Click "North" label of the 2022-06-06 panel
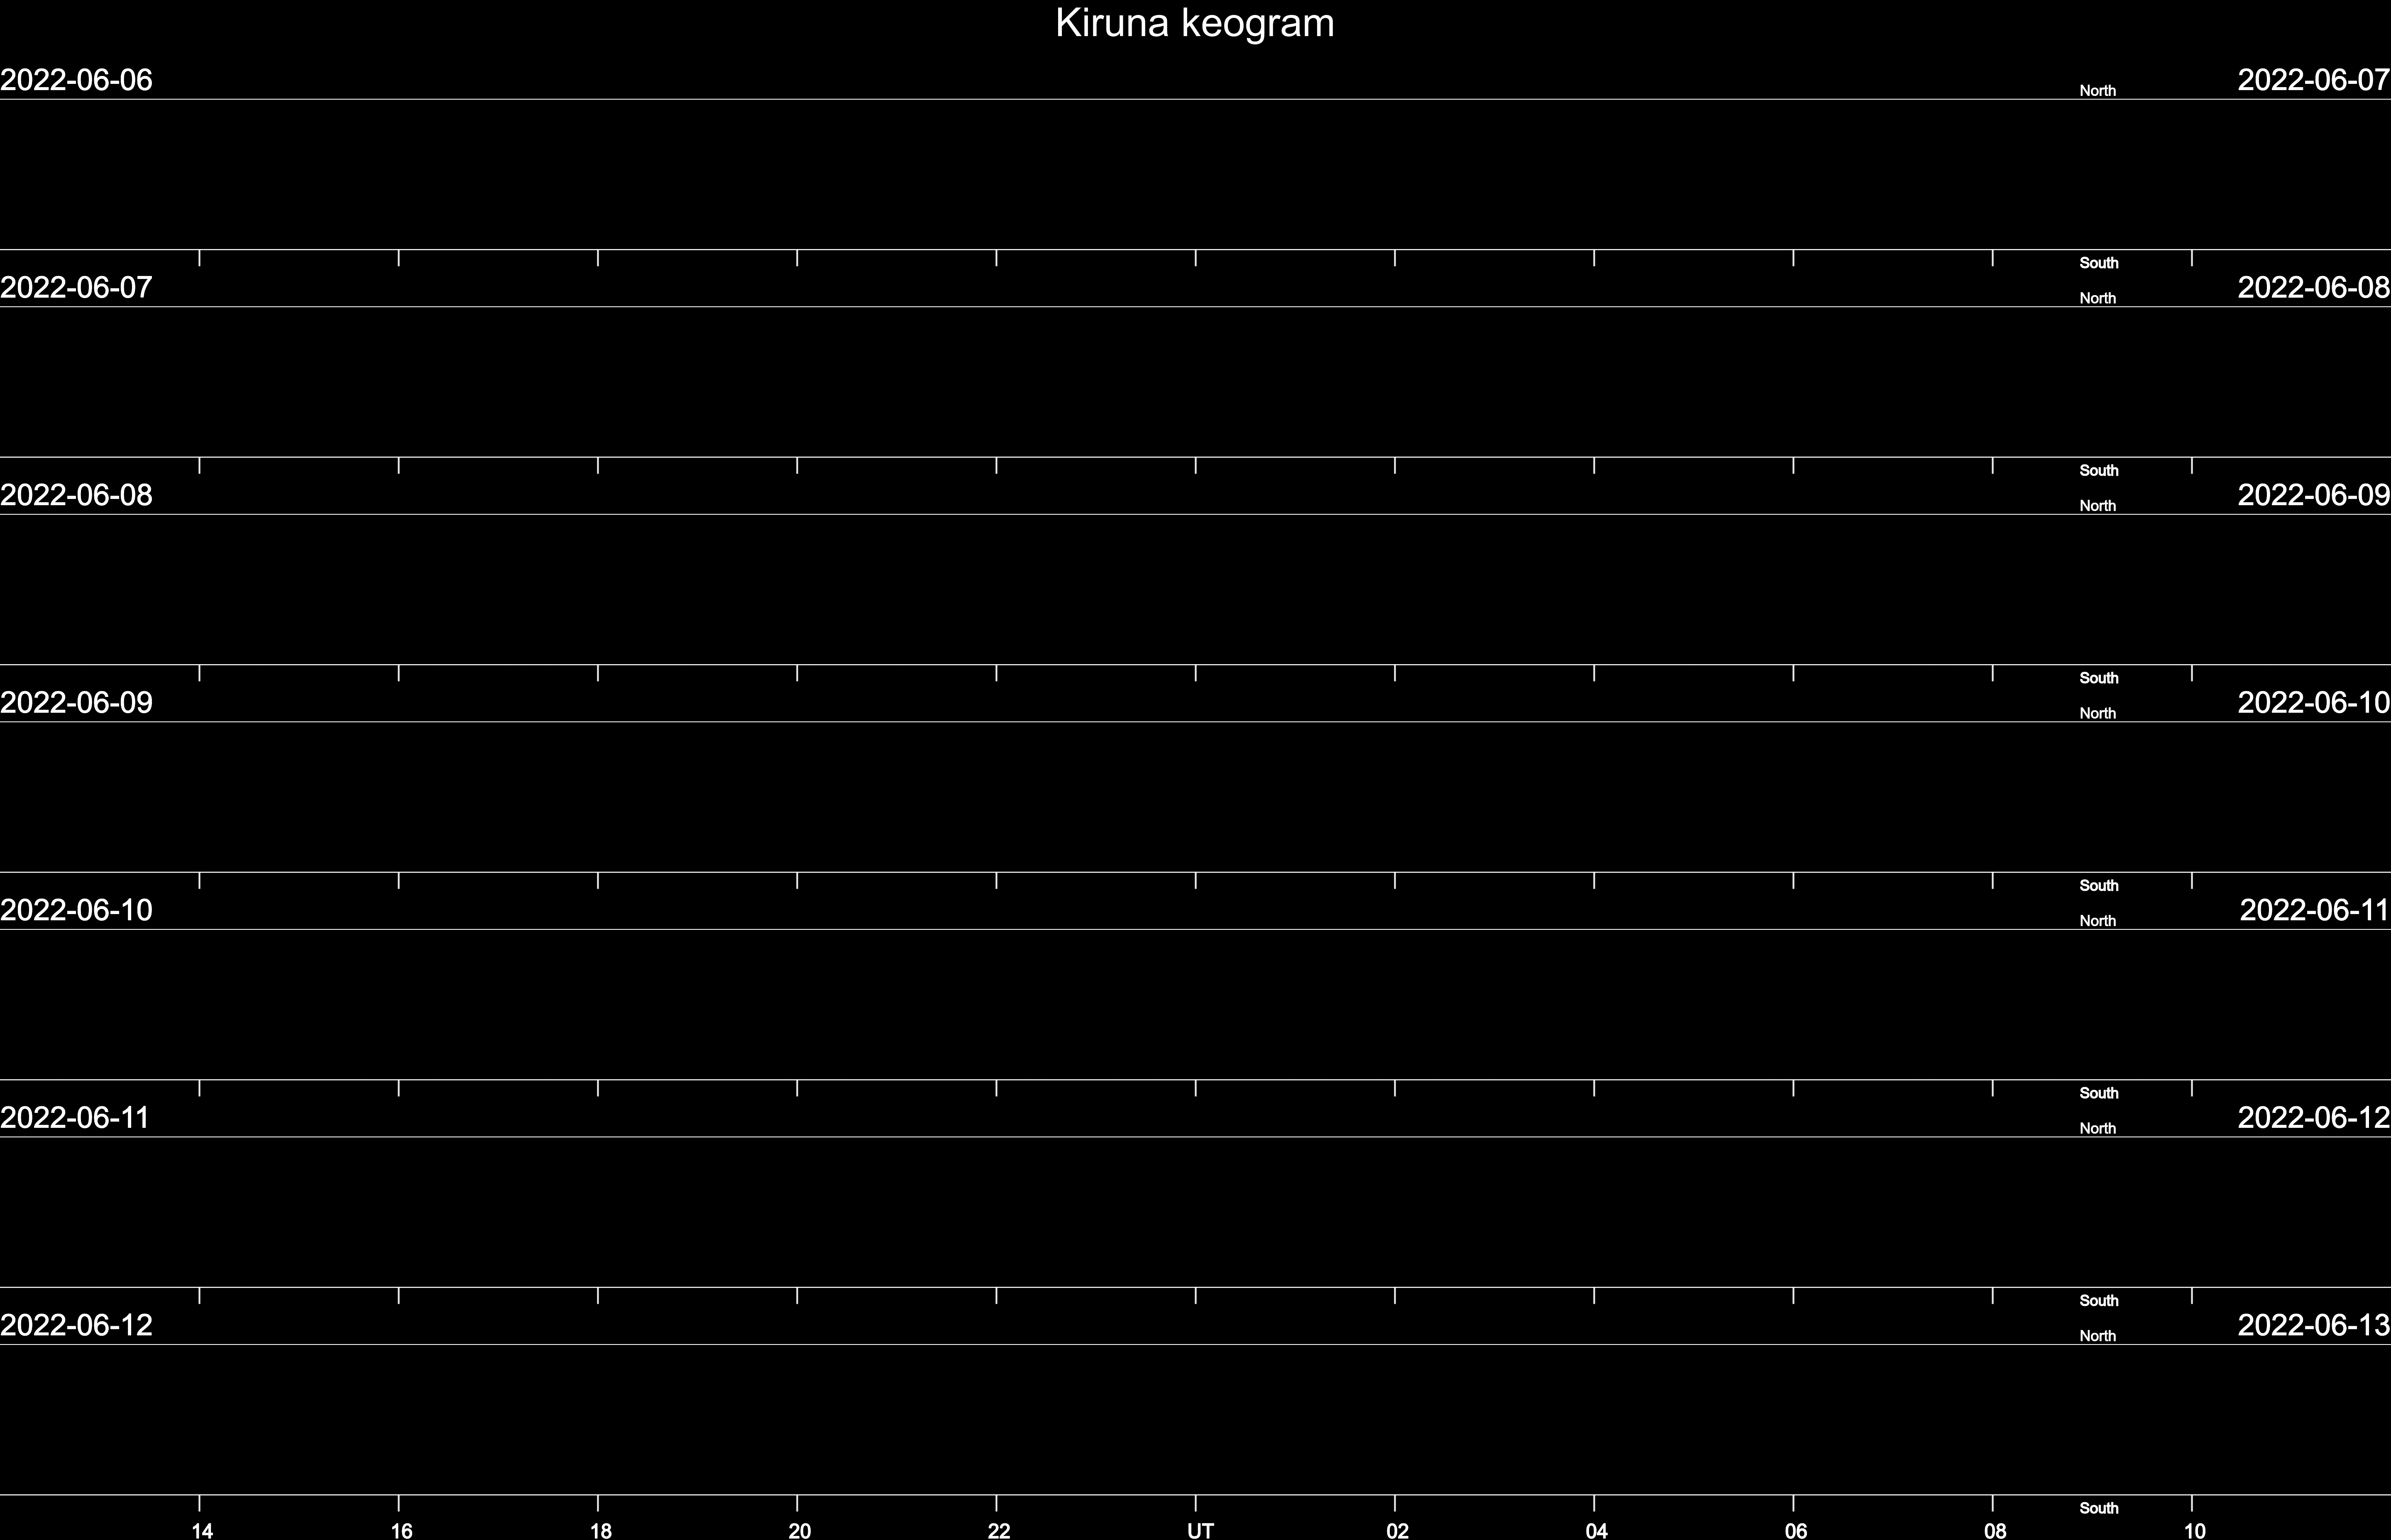The height and width of the screenshot is (1540, 2391). tap(2098, 91)
